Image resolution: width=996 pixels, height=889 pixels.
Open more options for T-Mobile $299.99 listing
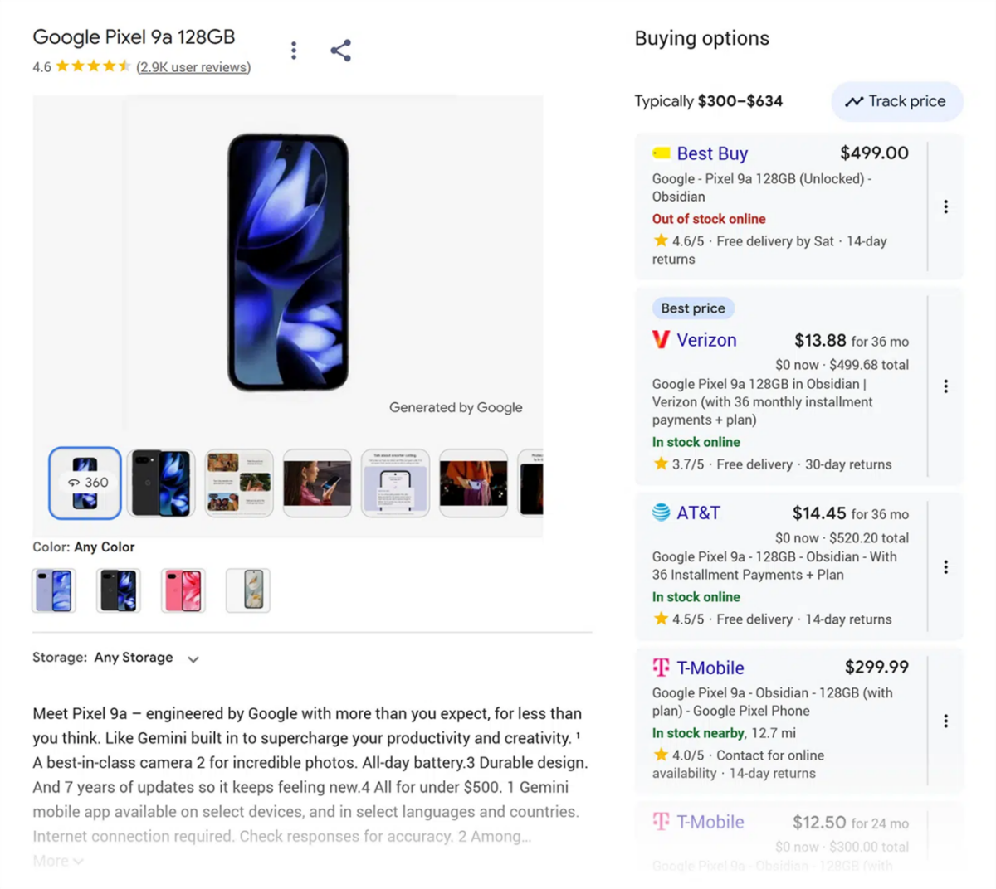945,721
